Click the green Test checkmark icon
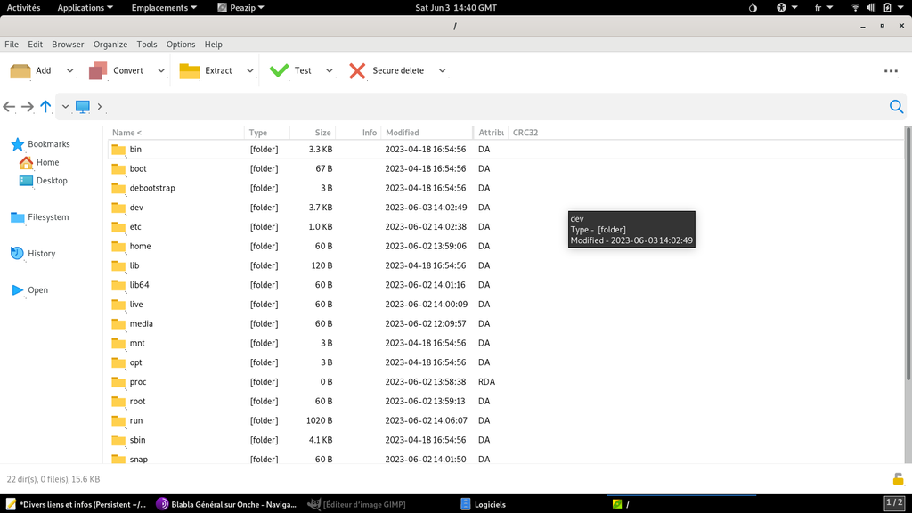Screen dimensions: 912x513 280,70
